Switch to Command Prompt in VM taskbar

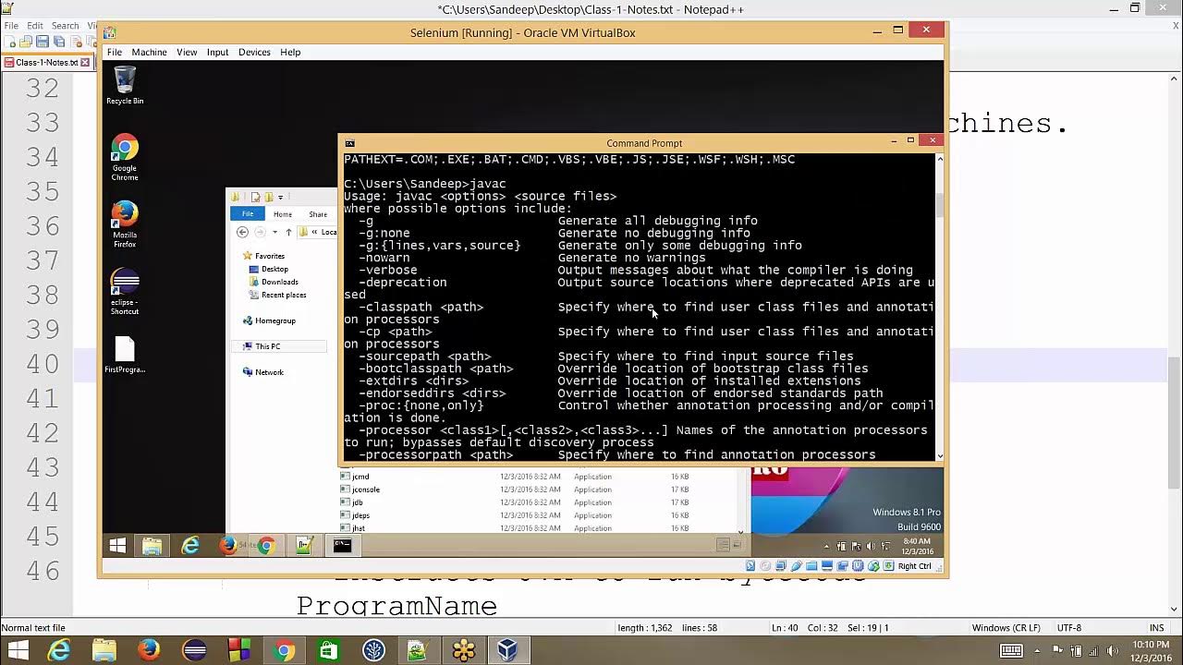[342, 546]
